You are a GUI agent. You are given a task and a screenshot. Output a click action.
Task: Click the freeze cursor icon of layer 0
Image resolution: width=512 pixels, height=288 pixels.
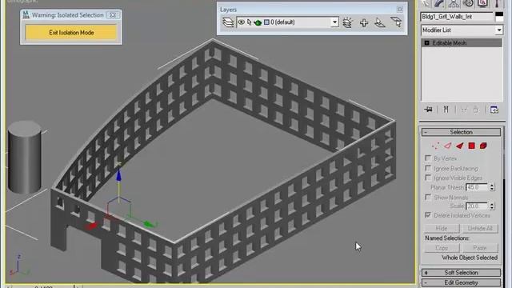point(250,22)
